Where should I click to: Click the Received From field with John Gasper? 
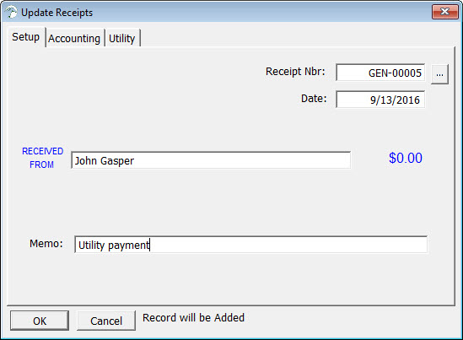[211, 160]
